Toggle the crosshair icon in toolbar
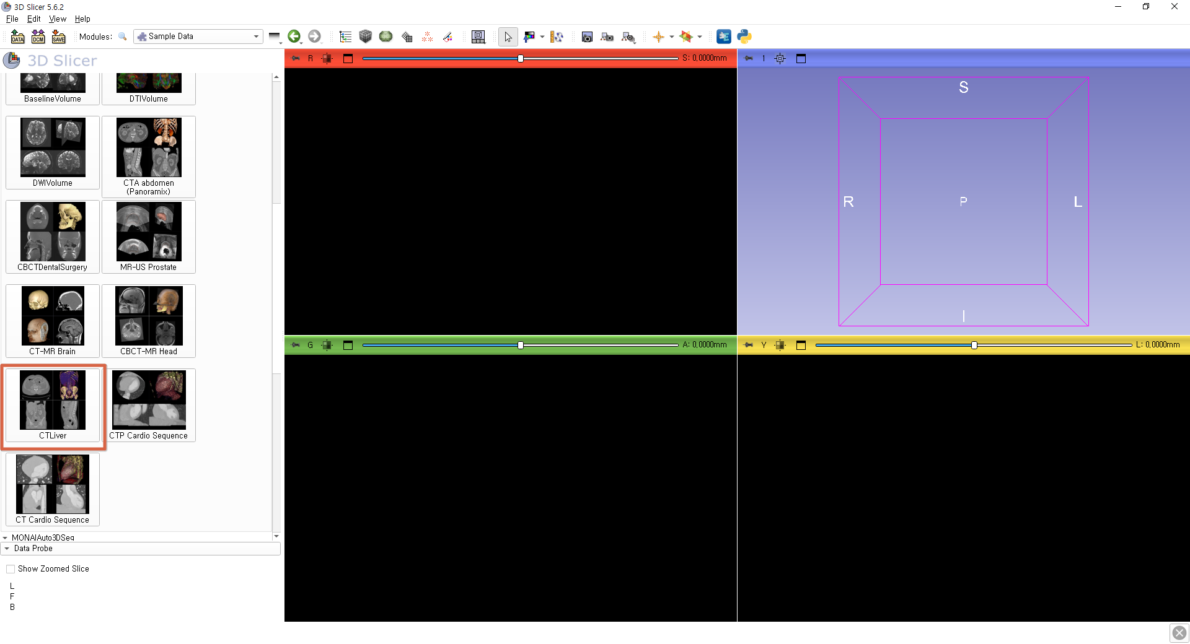Image resolution: width=1190 pixels, height=644 pixels. (658, 37)
